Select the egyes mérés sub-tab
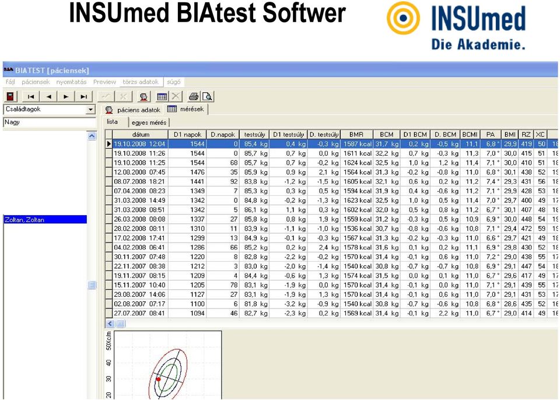The width and height of the screenshot is (560, 400). click(149, 122)
